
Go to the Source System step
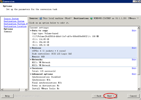[x=11, y=19]
